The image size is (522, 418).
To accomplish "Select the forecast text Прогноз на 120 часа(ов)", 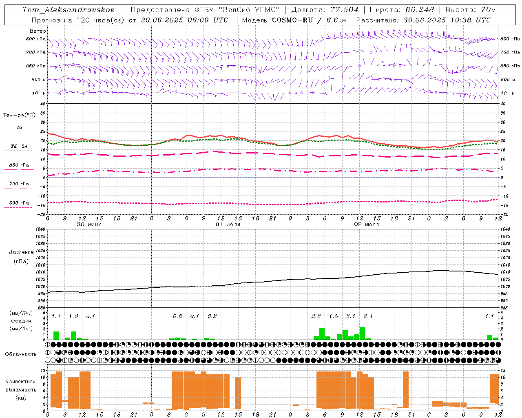I will [x=78, y=20].
